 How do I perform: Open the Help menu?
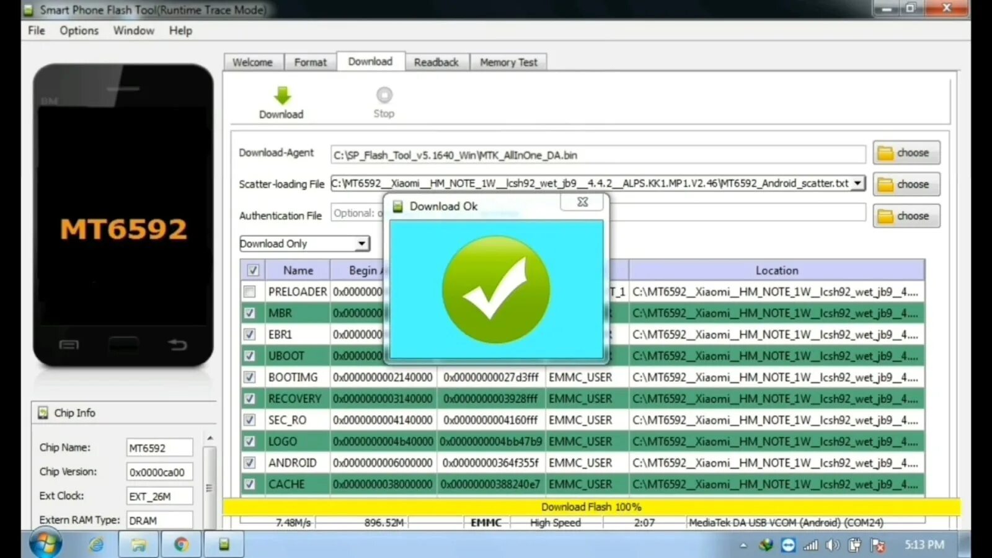pos(180,30)
